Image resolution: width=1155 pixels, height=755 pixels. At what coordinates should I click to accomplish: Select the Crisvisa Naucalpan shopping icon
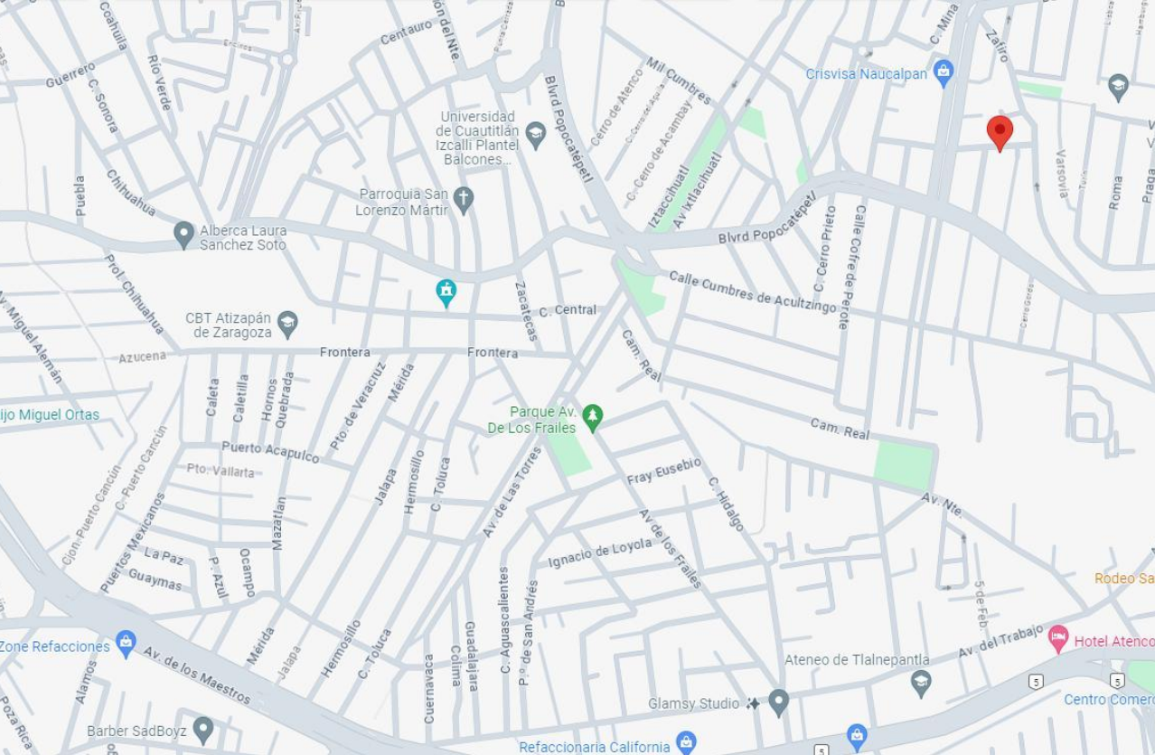(x=944, y=74)
